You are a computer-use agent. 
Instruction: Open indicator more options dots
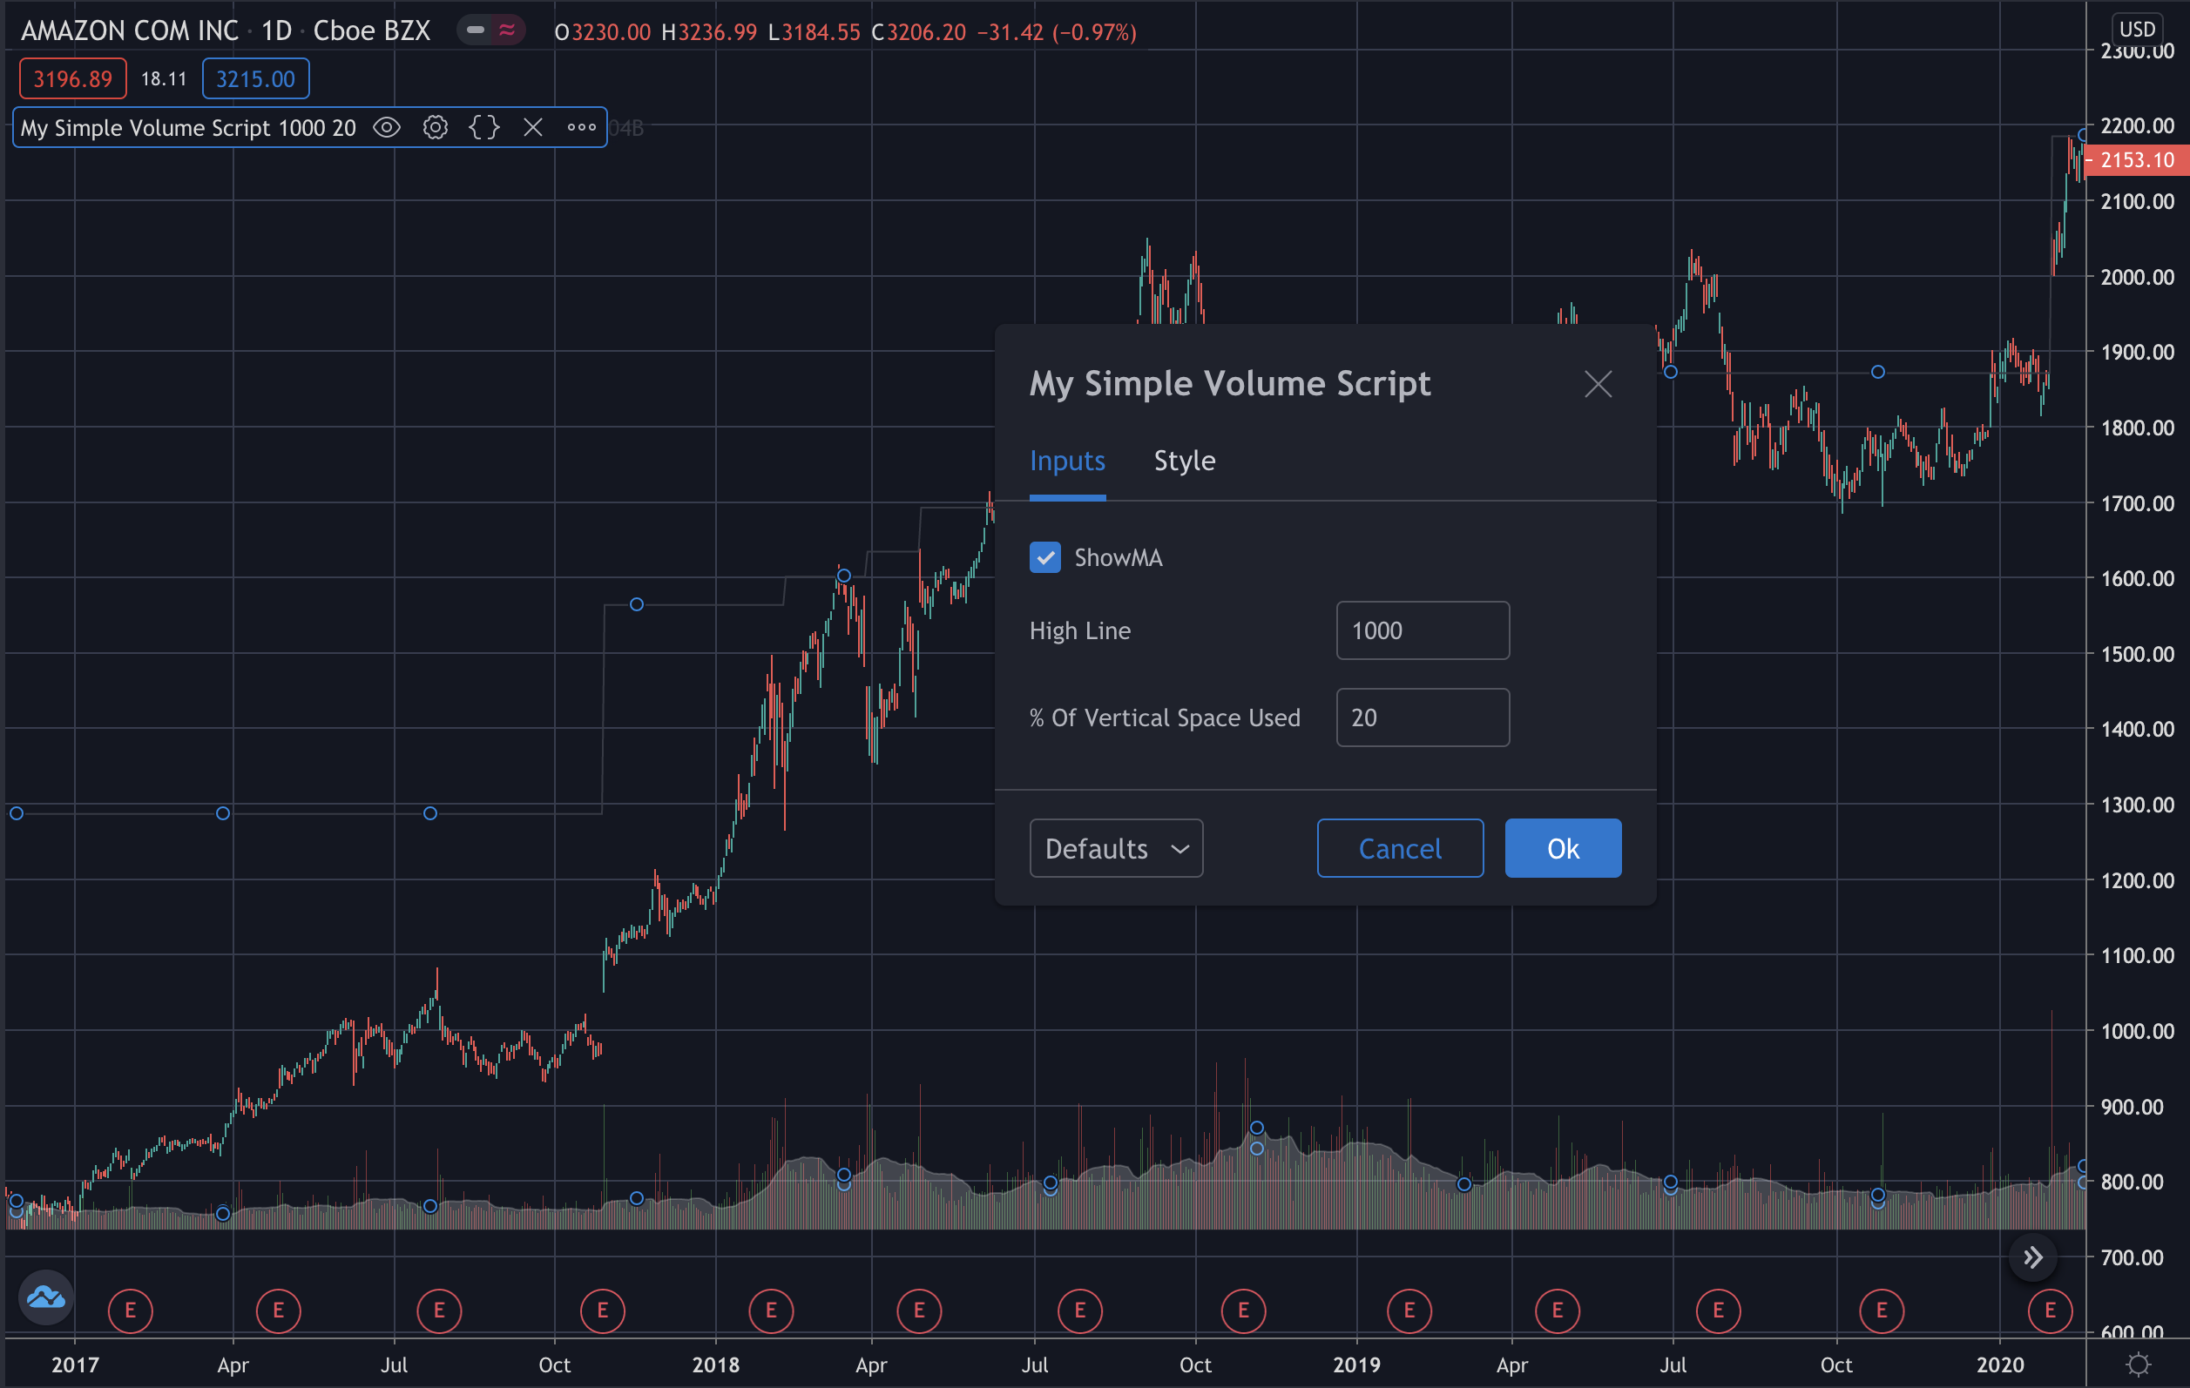[582, 128]
